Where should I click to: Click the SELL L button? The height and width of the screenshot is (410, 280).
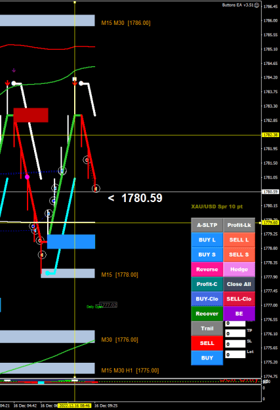[x=239, y=240]
